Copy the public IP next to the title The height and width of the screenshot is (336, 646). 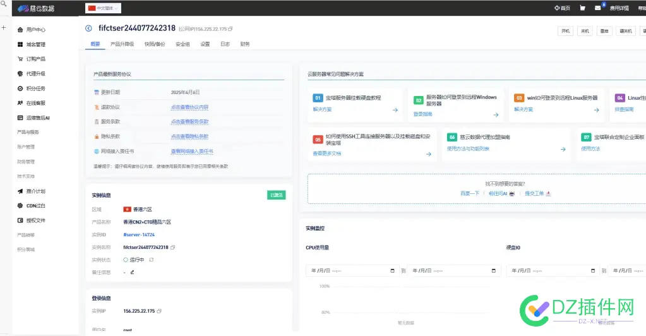[230, 29]
